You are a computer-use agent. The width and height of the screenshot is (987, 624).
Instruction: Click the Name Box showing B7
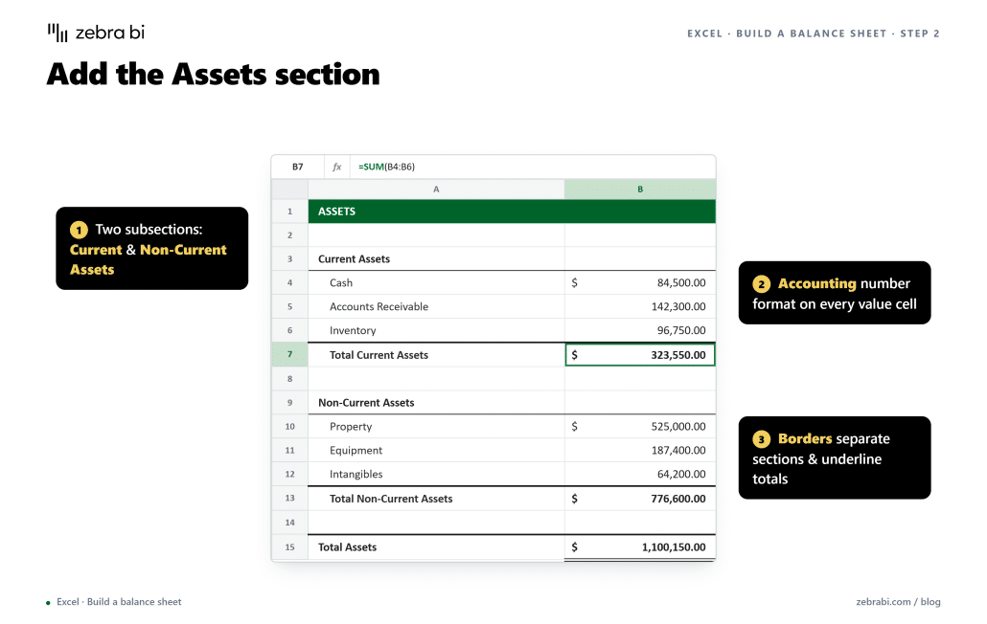[298, 167]
